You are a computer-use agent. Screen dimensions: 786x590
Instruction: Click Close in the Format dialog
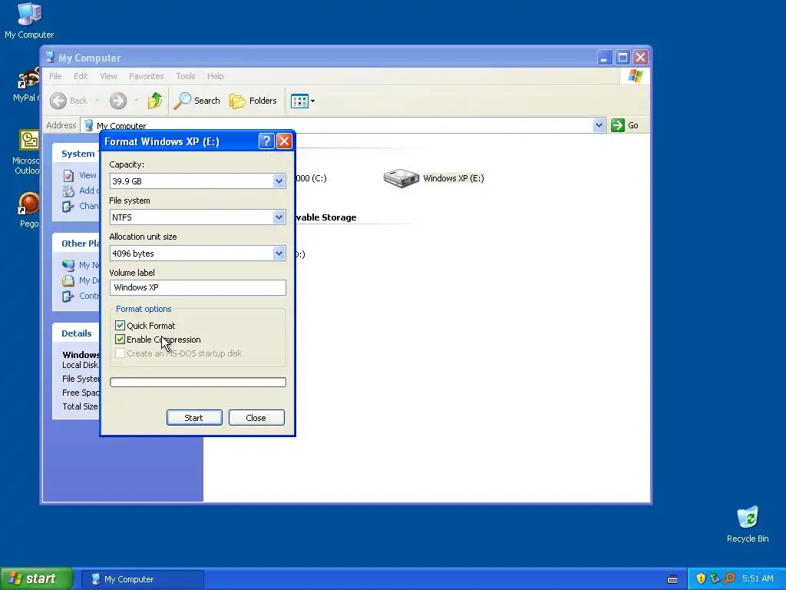pos(256,418)
